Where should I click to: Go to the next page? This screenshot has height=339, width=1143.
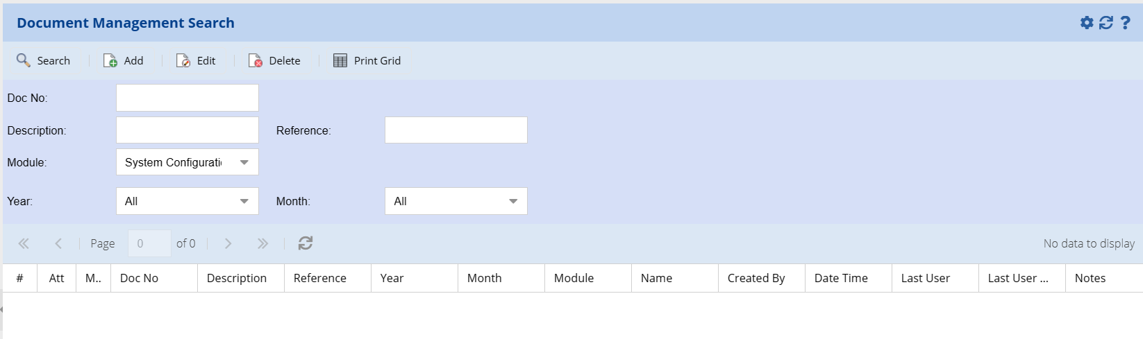pos(228,243)
